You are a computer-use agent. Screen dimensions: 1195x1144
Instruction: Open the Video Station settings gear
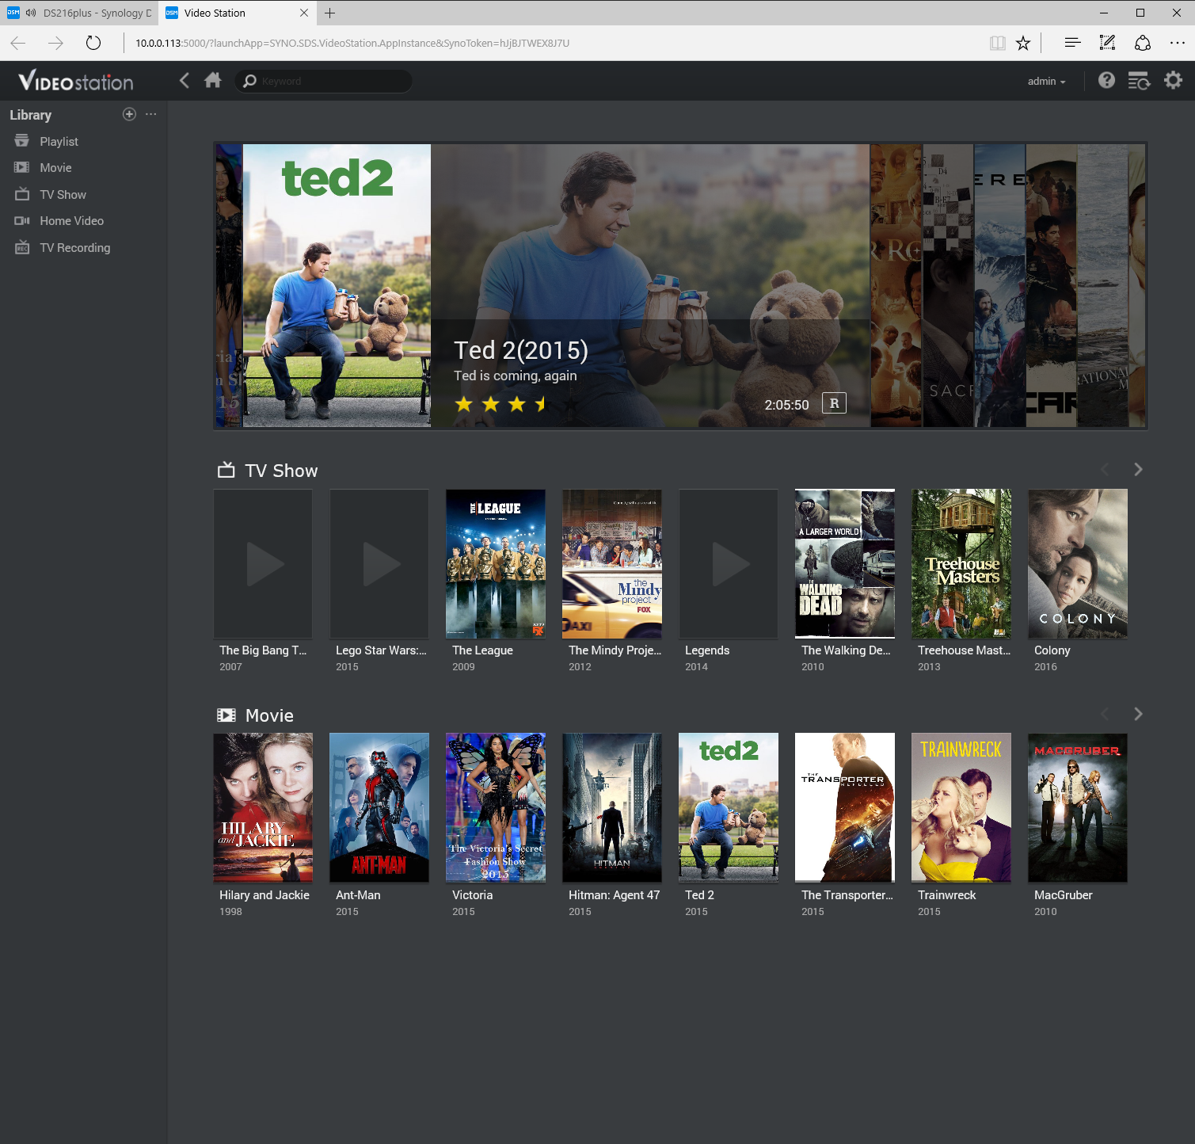[1173, 80]
